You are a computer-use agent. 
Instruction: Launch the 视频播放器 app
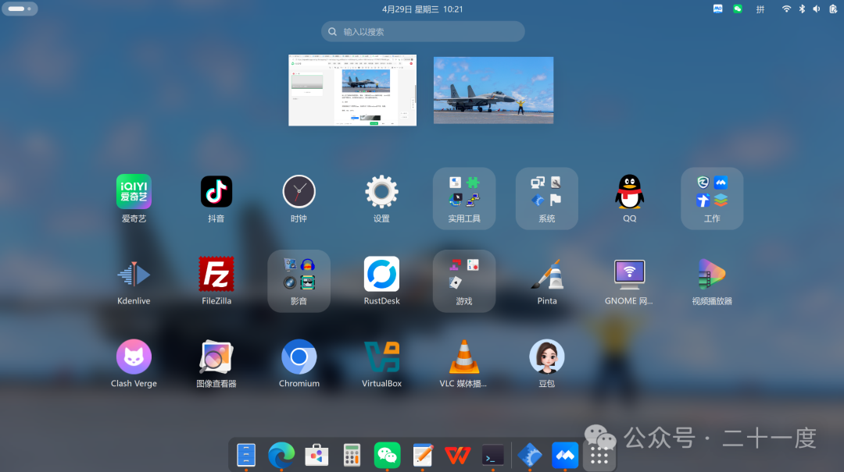(x=712, y=274)
